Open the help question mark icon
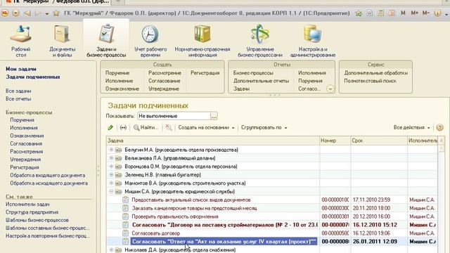450x253 pixels. [x=439, y=128]
